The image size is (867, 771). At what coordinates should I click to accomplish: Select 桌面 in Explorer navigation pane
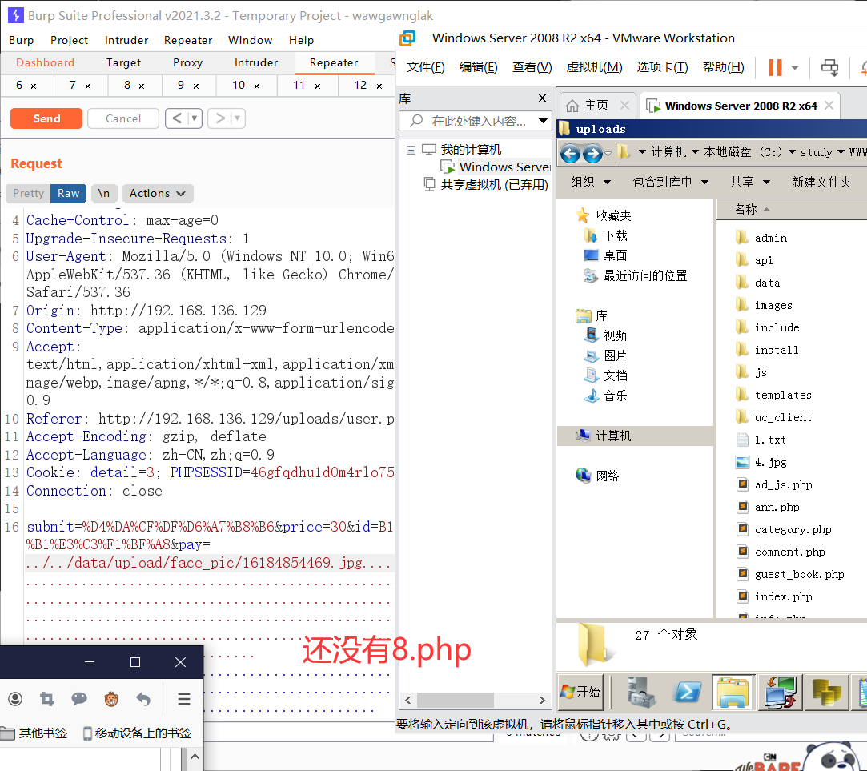pos(615,255)
